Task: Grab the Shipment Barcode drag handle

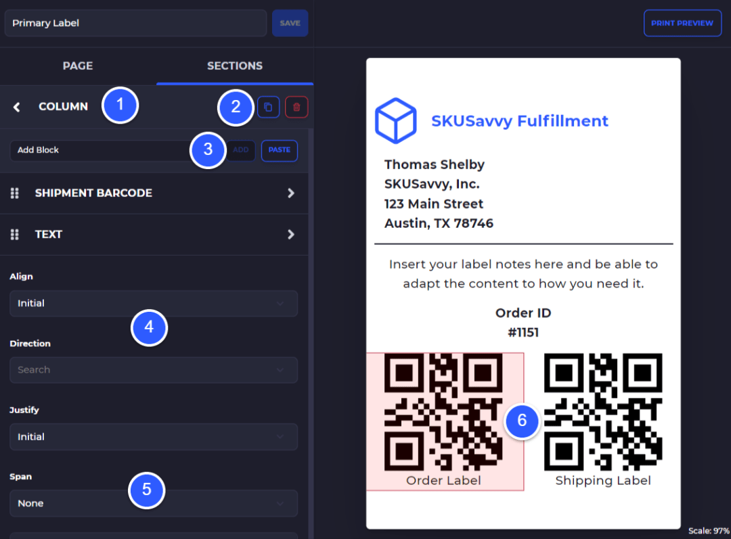Action: click(x=14, y=193)
